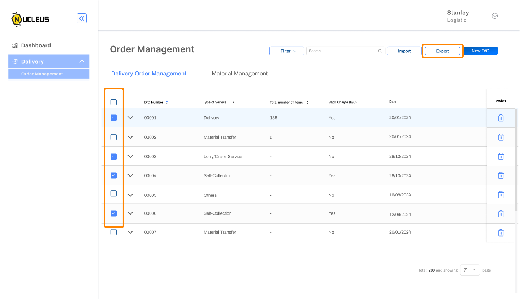This screenshot has height=299, width=520.
Task: Sort by D/O Number column arrows
Action: [x=167, y=103]
